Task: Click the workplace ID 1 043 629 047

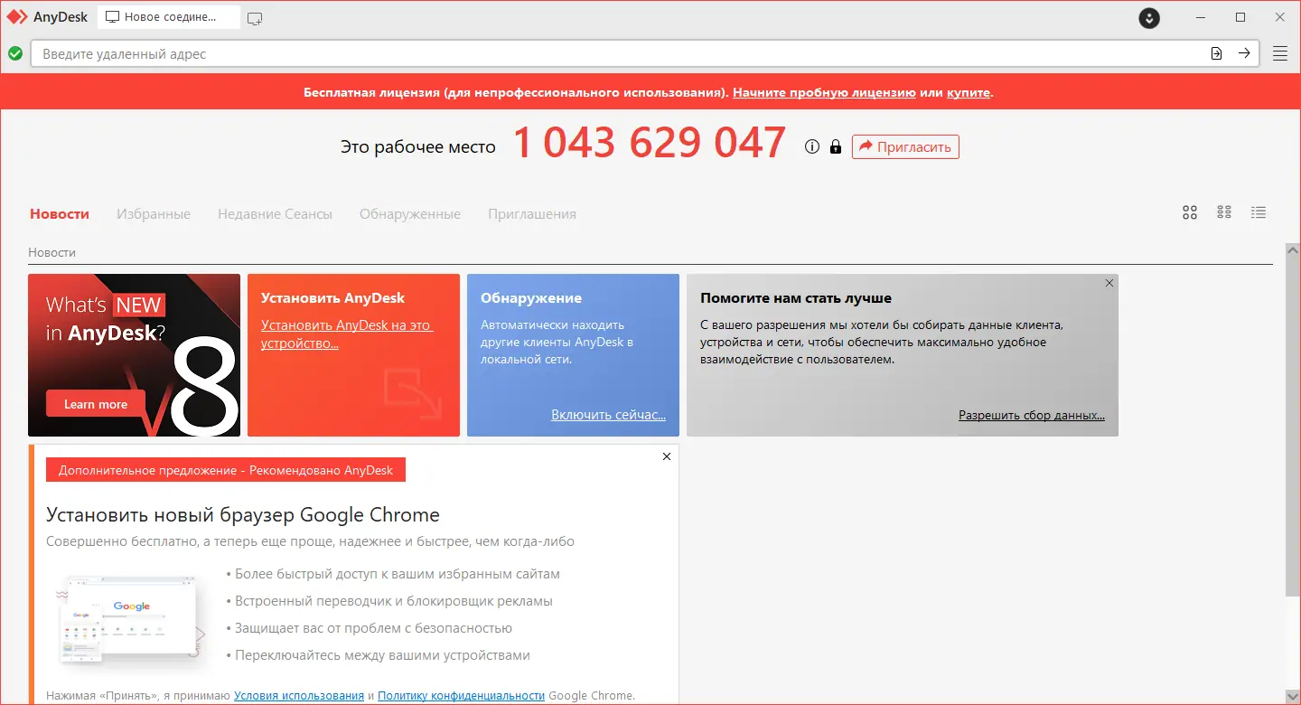Action: [x=650, y=144]
